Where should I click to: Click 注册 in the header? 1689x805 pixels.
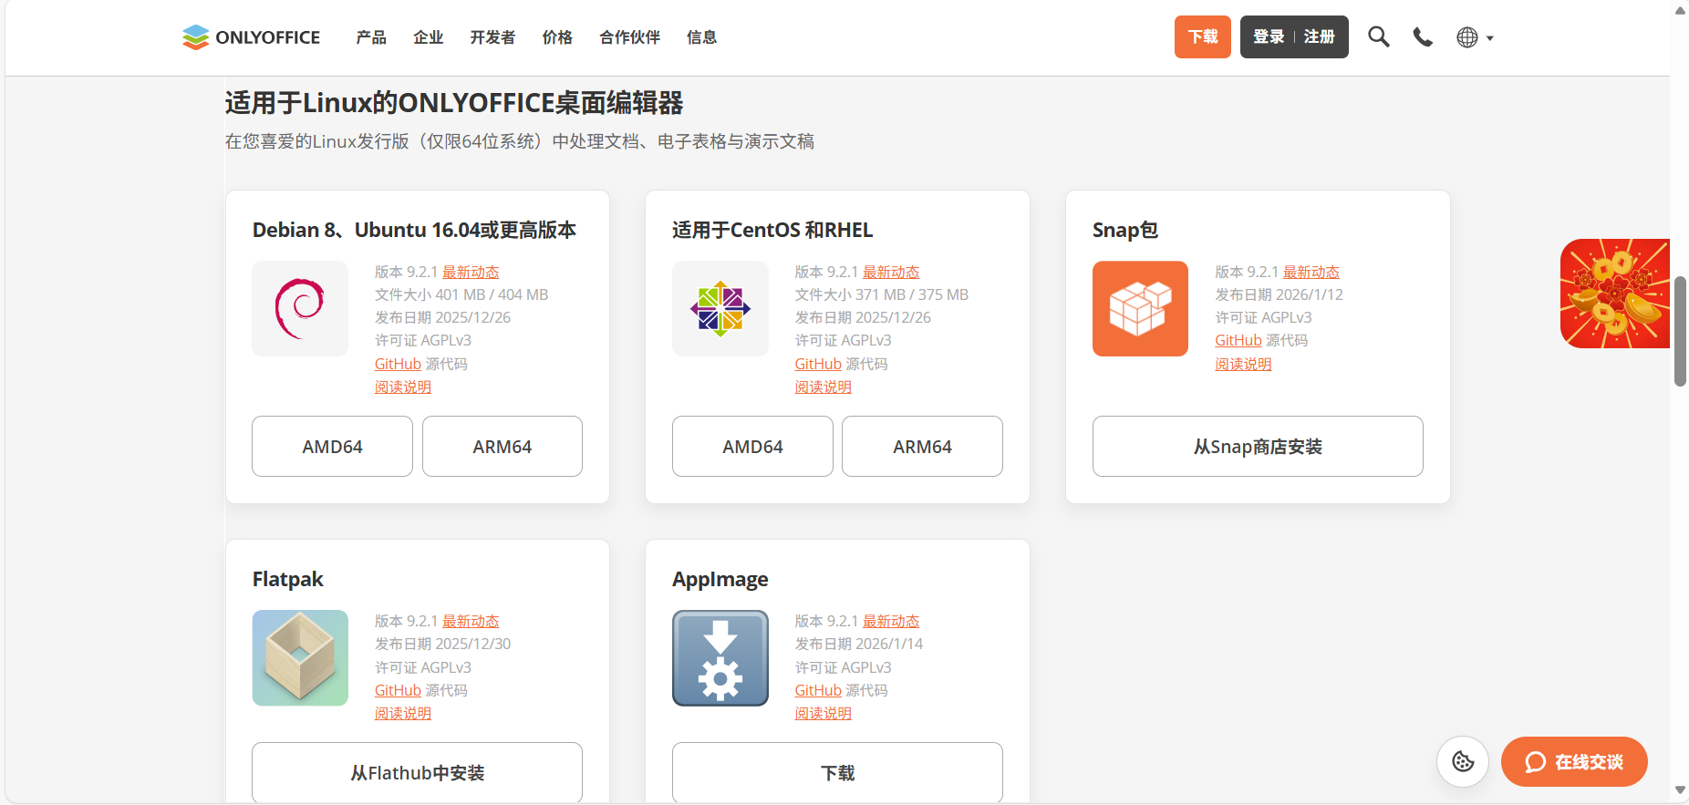point(1319,37)
